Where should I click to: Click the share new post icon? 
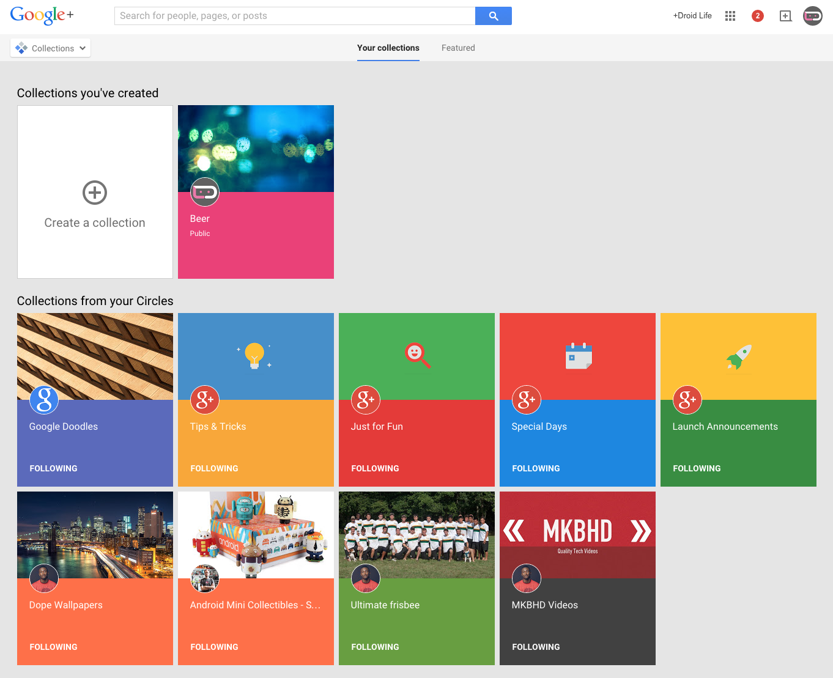[x=785, y=16]
